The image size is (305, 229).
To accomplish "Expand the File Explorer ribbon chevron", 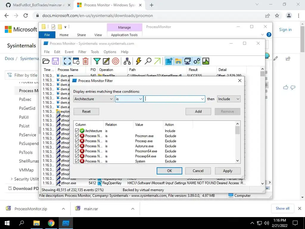I will click(x=262, y=35).
